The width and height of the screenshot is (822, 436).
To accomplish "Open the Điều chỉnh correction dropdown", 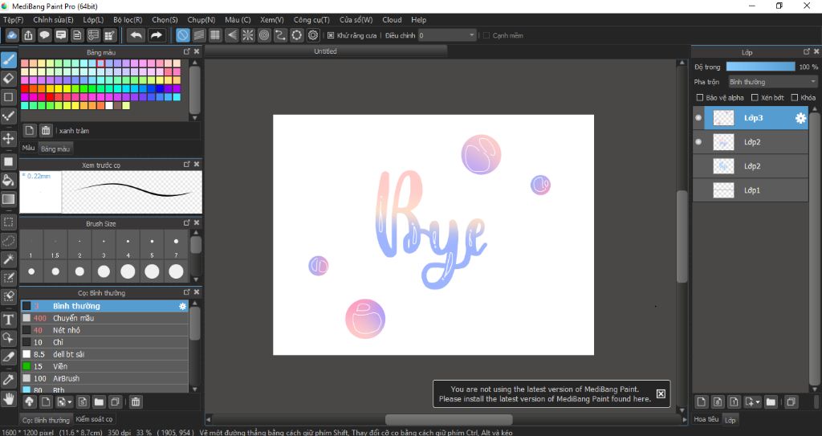I will point(446,35).
